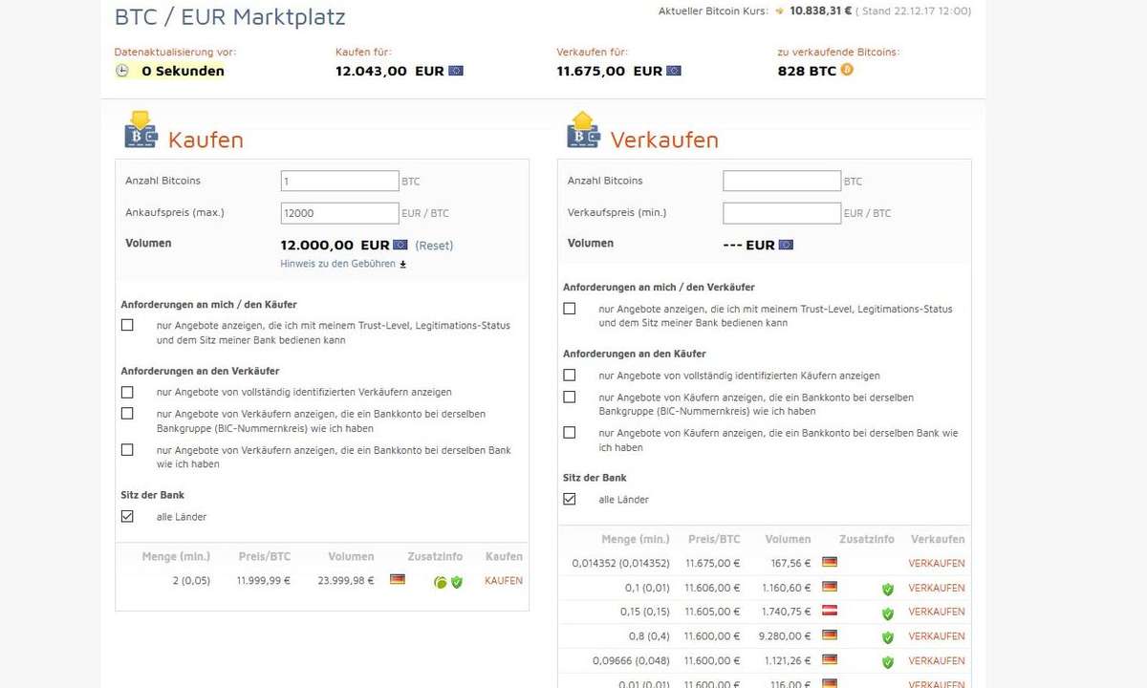
Task: Click the (Reset) link next to the volume
Action: click(434, 246)
